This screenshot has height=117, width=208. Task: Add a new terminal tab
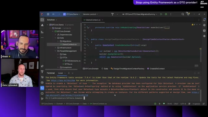pos(69,73)
